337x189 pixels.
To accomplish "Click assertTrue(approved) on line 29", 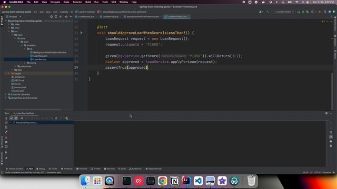I will click(x=126, y=68).
